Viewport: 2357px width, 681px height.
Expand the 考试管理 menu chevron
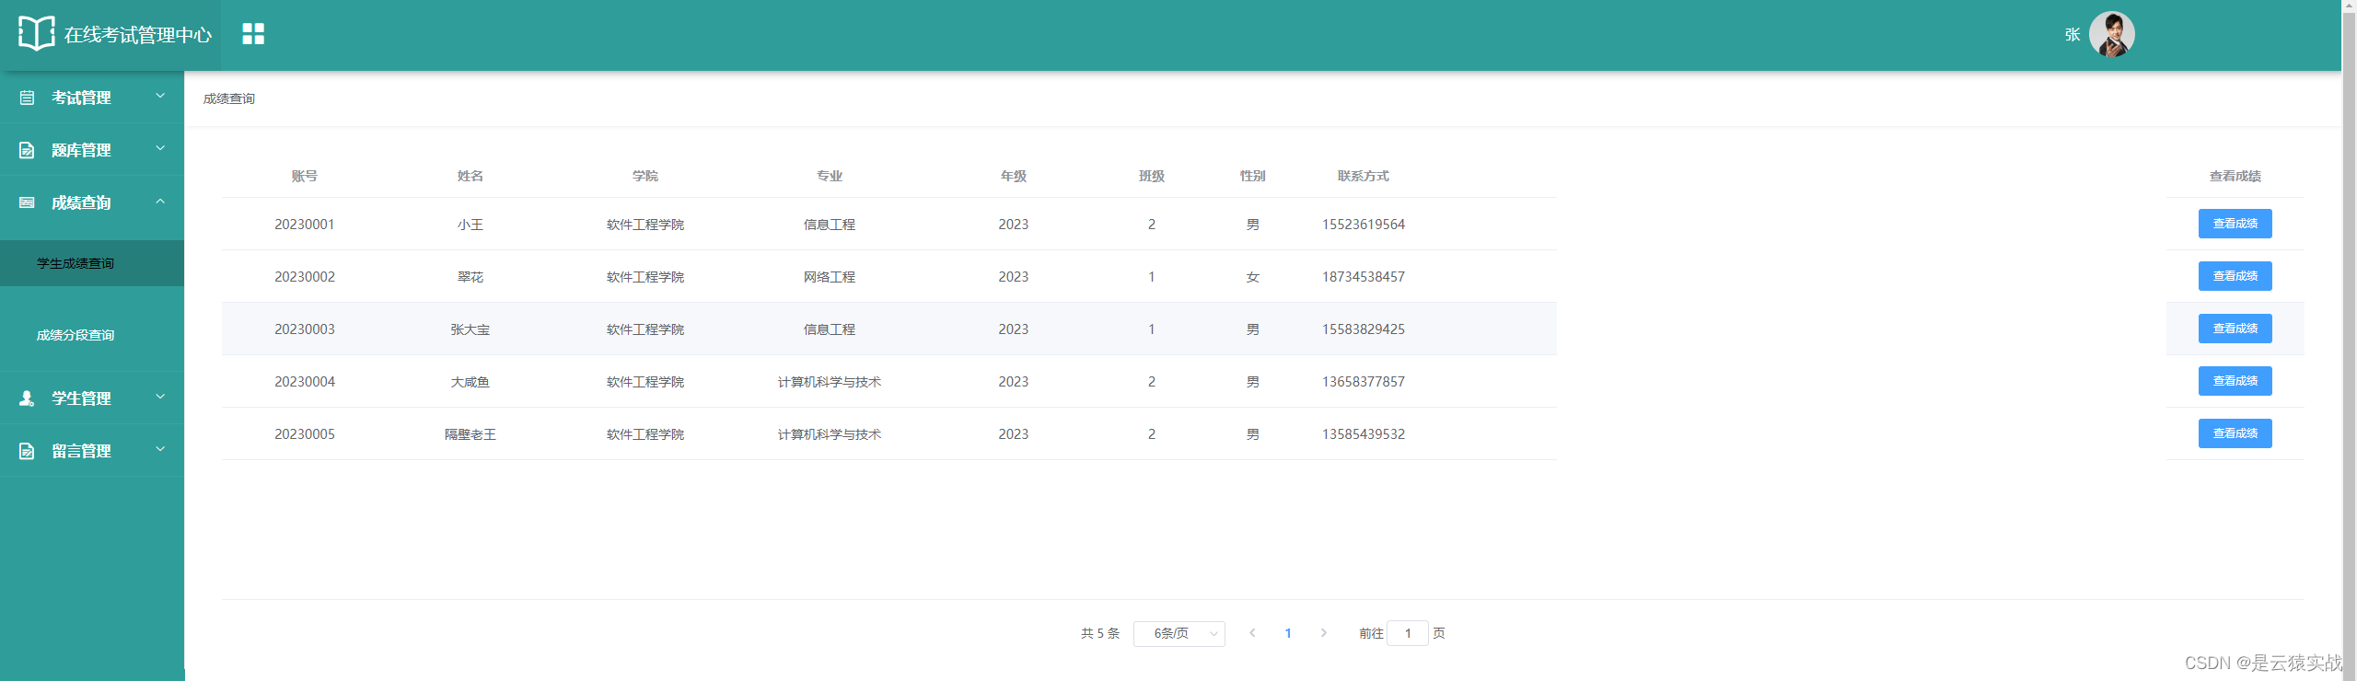click(160, 96)
